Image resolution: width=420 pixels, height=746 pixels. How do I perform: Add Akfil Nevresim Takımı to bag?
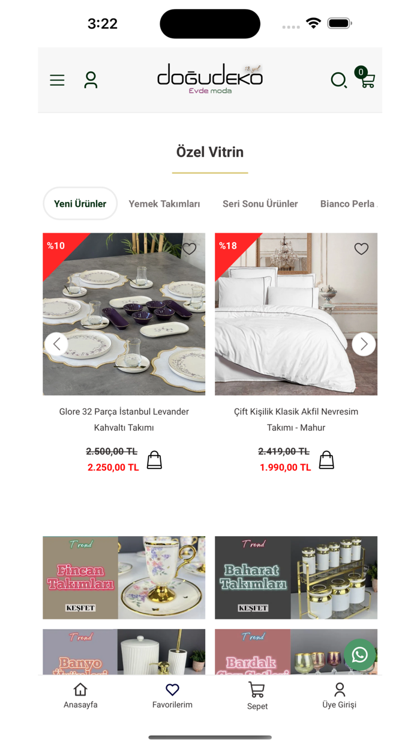tap(326, 460)
